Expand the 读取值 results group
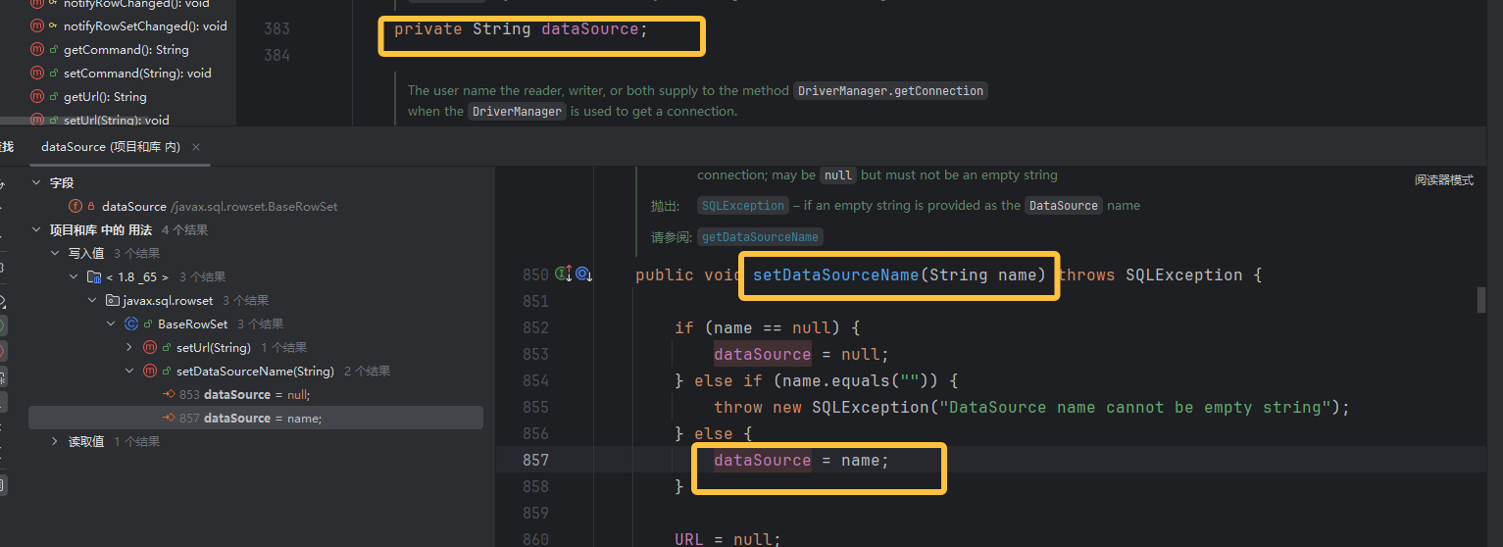Screen dimensions: 1503x547 pos(55,442)
